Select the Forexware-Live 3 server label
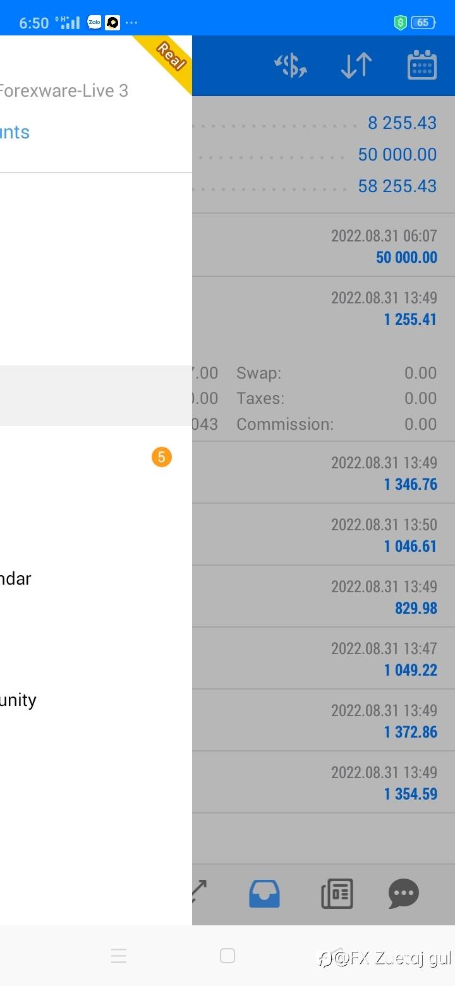This screenshot has height=986, width=455. pyautogui.click(x=63, y=91)
